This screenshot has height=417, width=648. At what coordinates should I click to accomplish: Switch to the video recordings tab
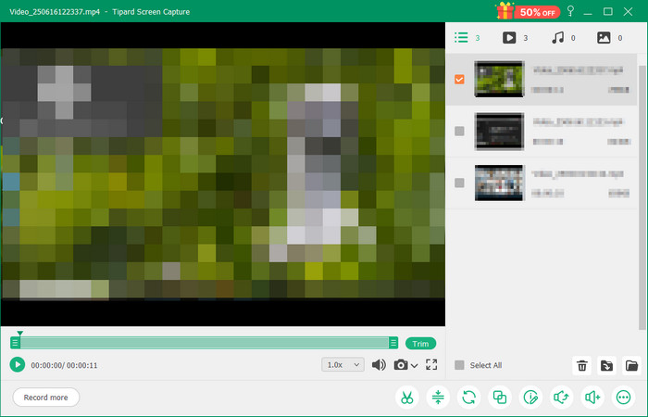[515, 38]
